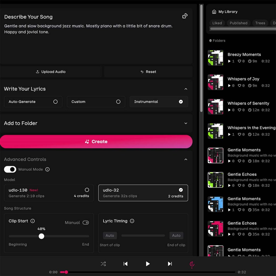Enable the Manual toggle for Clip Start
Viewport: 276px width, 276px height.
(86, 223)
